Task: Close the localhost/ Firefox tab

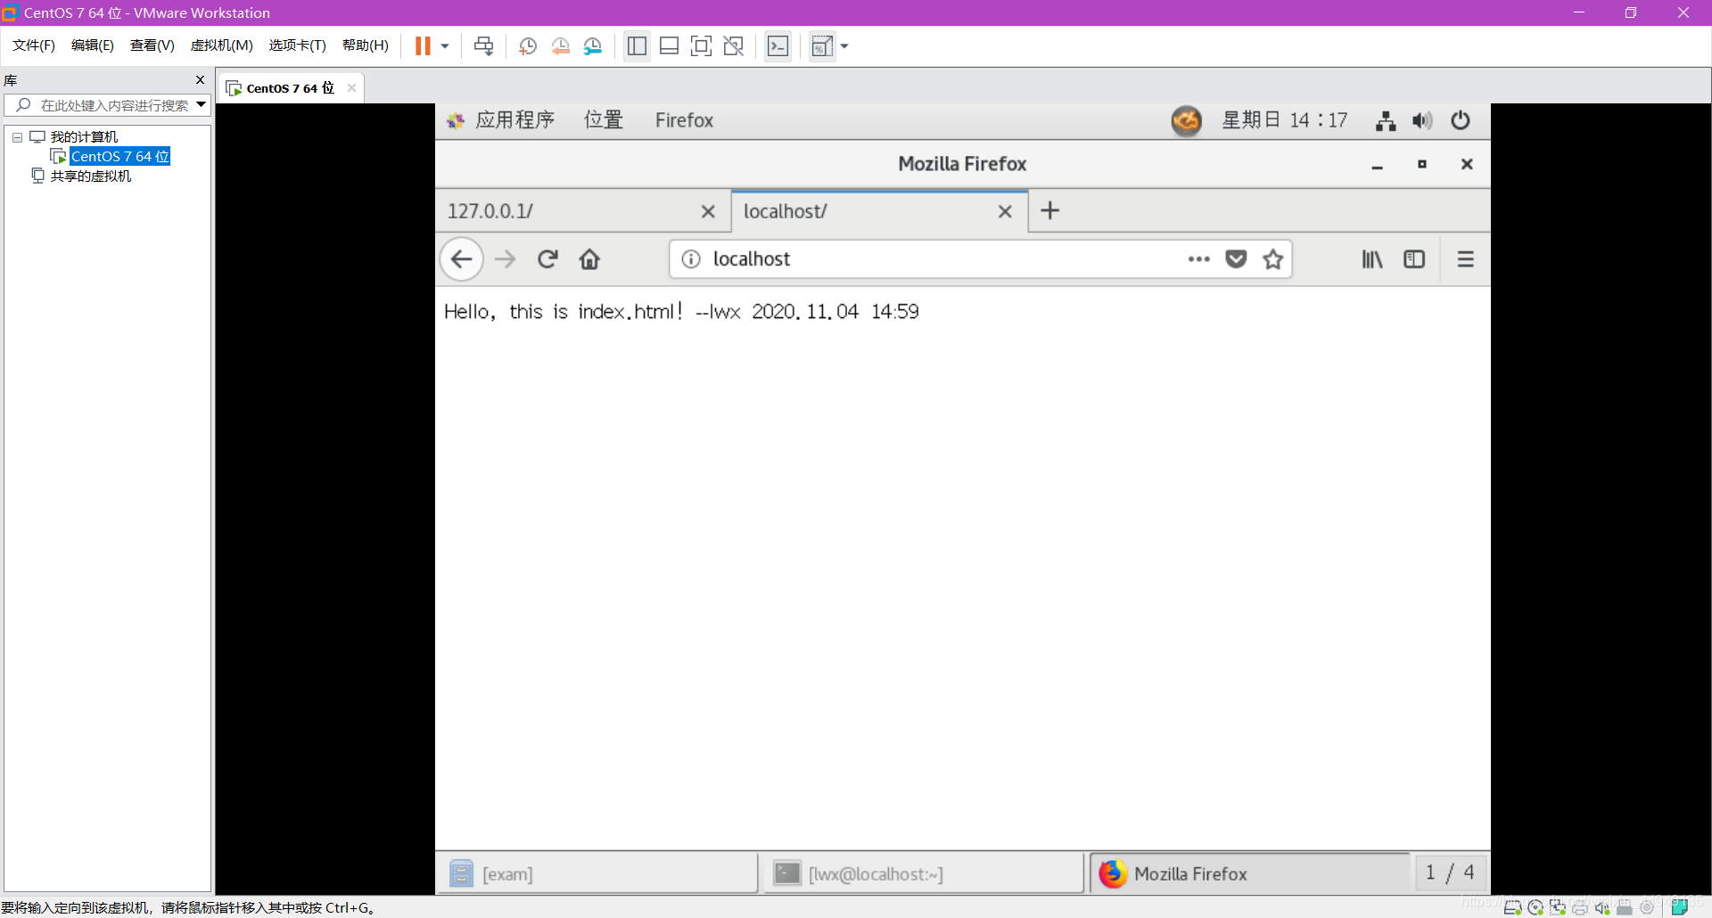Action: pos(1005,211)
